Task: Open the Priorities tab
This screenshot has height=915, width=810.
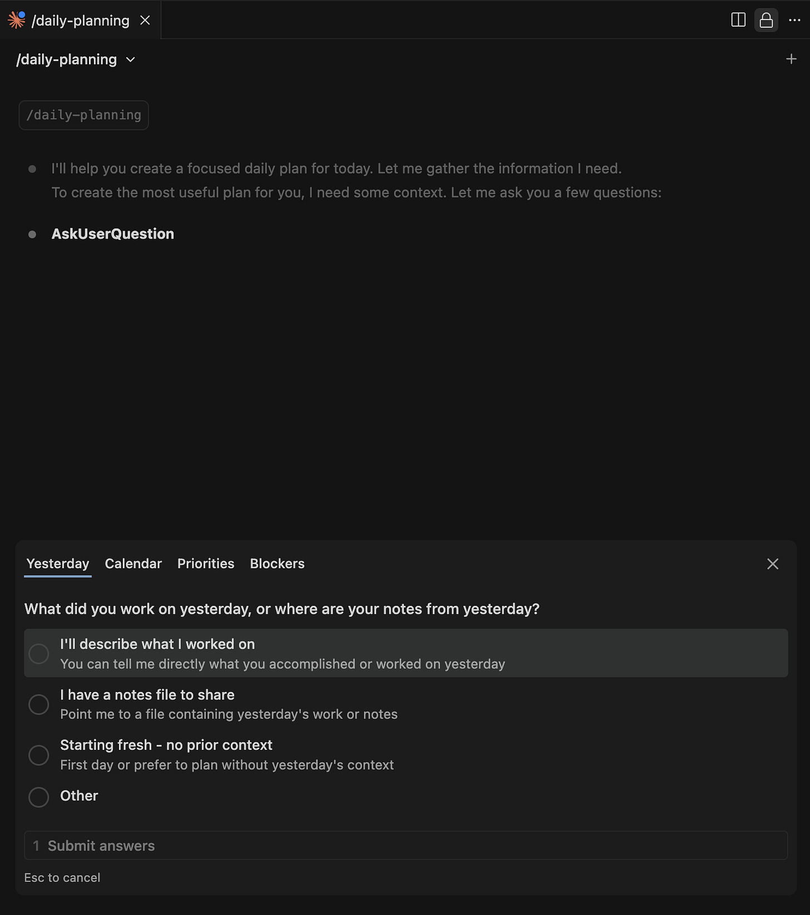Action: pyautogui.click(x=206, y=564)
